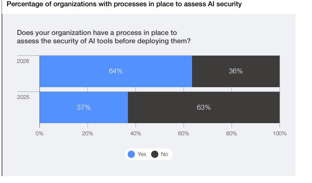The image size is (312, 183).
Task: Click the 100% axis tick label
Action: [279, 134]
